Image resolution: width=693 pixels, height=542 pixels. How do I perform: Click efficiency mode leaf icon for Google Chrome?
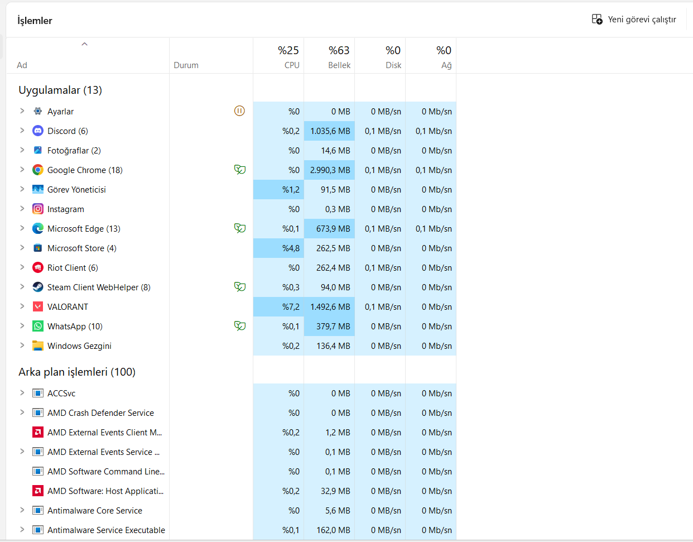coord(240,169)
